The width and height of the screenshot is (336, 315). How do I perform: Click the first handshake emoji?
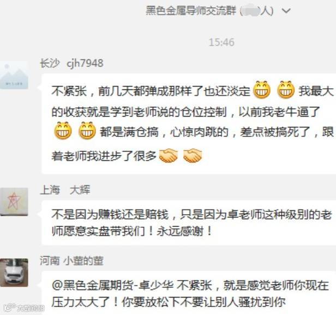pos(169,155)
